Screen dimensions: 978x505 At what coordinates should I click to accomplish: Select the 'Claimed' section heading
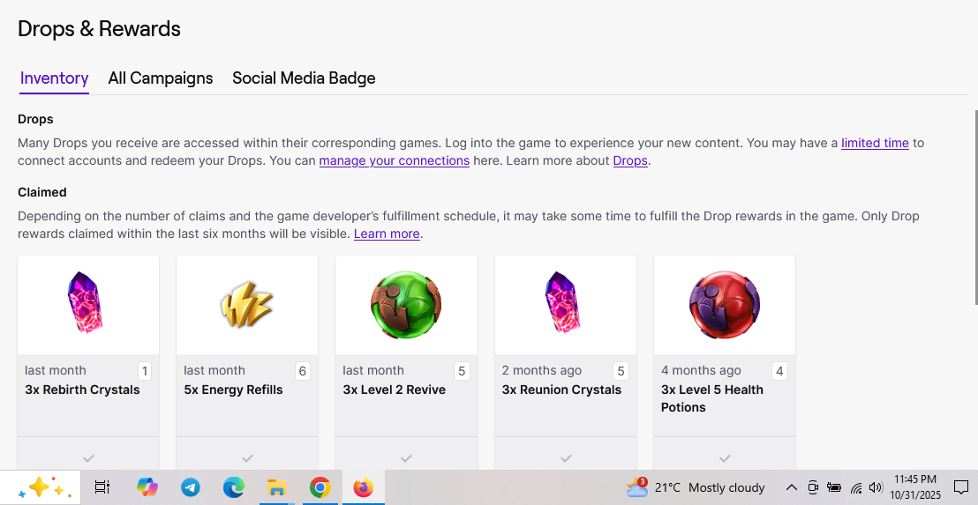click(41, 192)
